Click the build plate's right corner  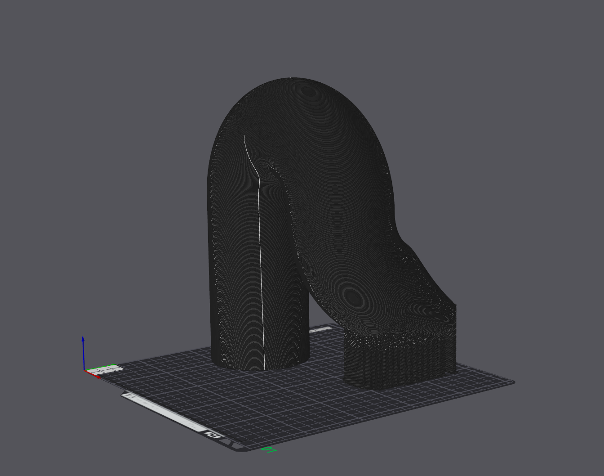click(511, 382)
